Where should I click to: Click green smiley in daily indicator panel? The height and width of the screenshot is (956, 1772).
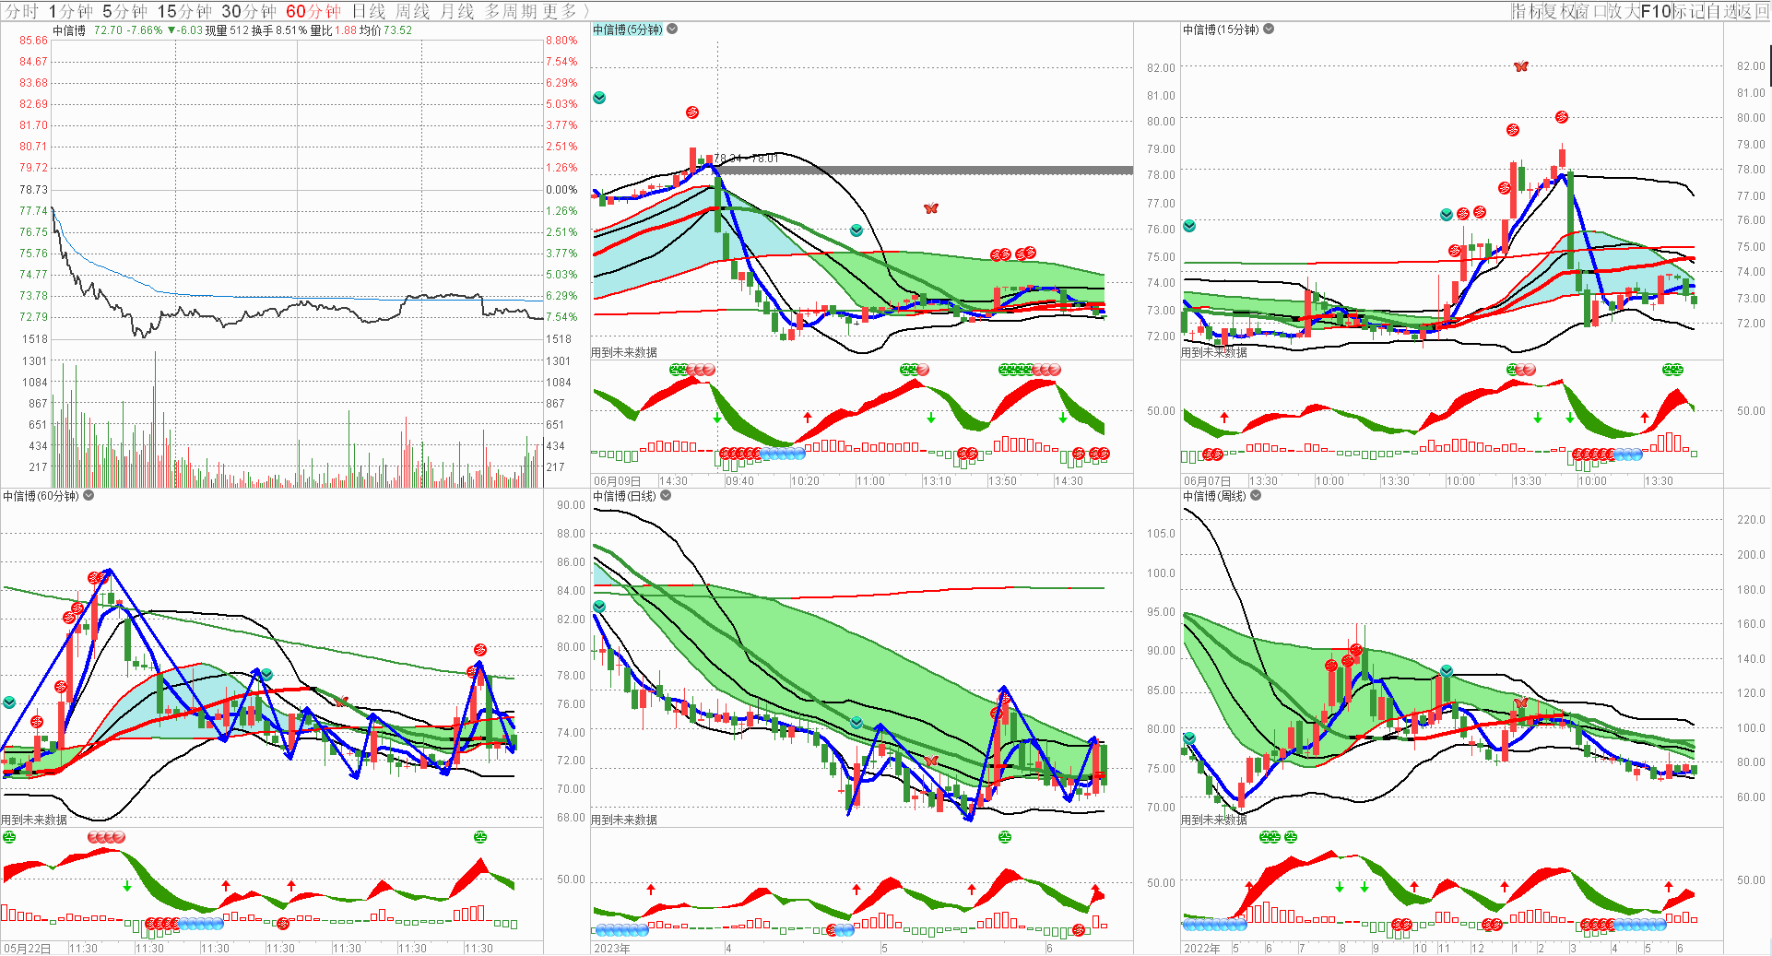coord(1005,837)
